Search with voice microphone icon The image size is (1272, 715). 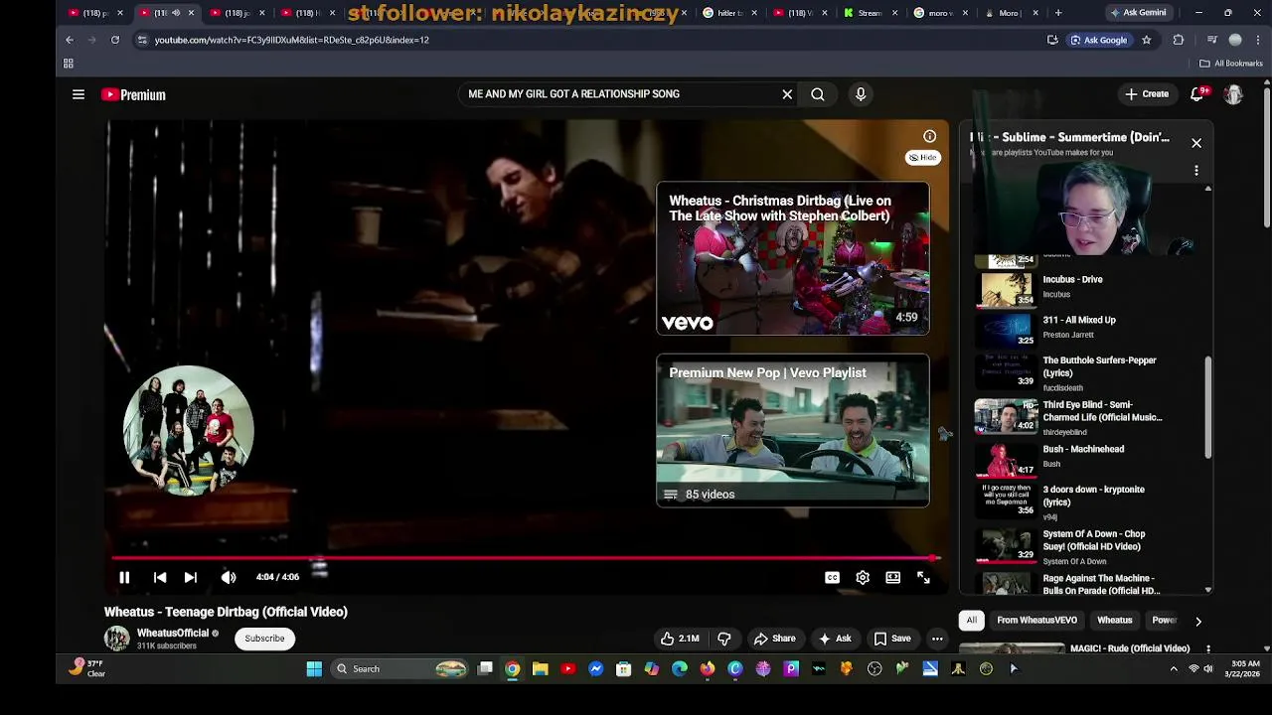coord(861,94)
